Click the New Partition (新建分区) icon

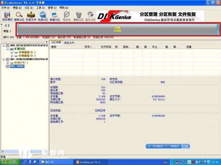(x=55, y=16)
